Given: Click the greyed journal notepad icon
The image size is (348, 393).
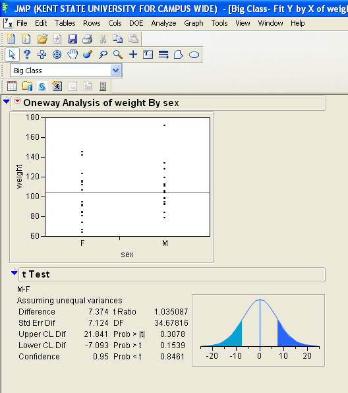Looking at the screenshot, I should tap(72, 86).
